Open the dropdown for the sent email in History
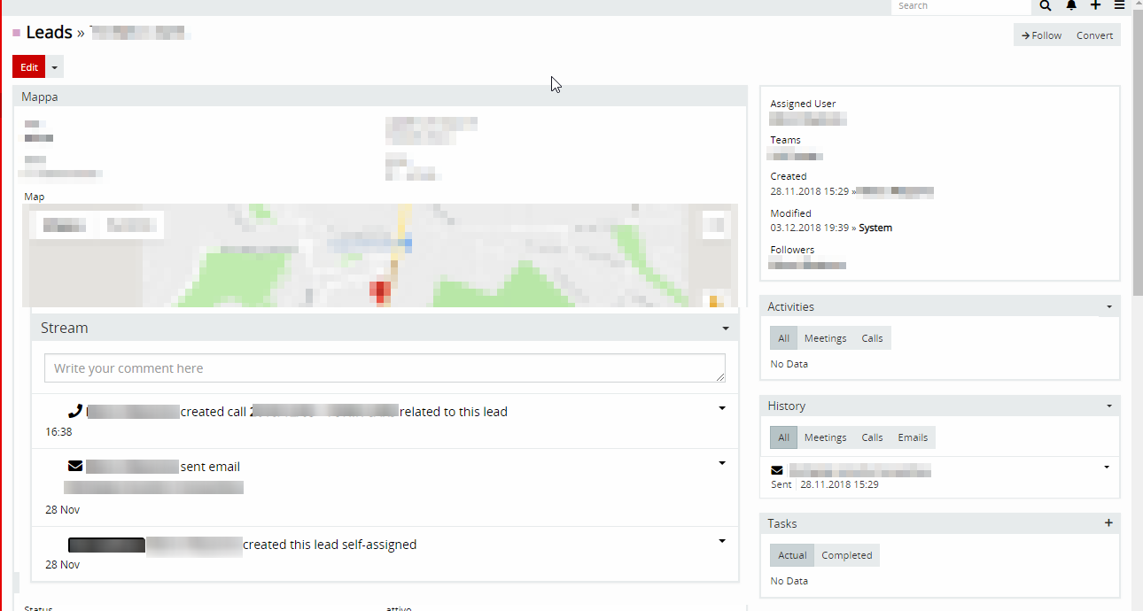This screenshot has height=611, width=1143. (1107, 467)
